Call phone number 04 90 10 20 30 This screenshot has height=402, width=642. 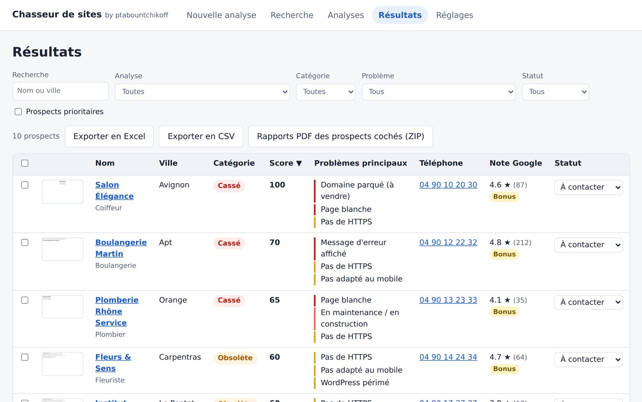pos(448,185)
